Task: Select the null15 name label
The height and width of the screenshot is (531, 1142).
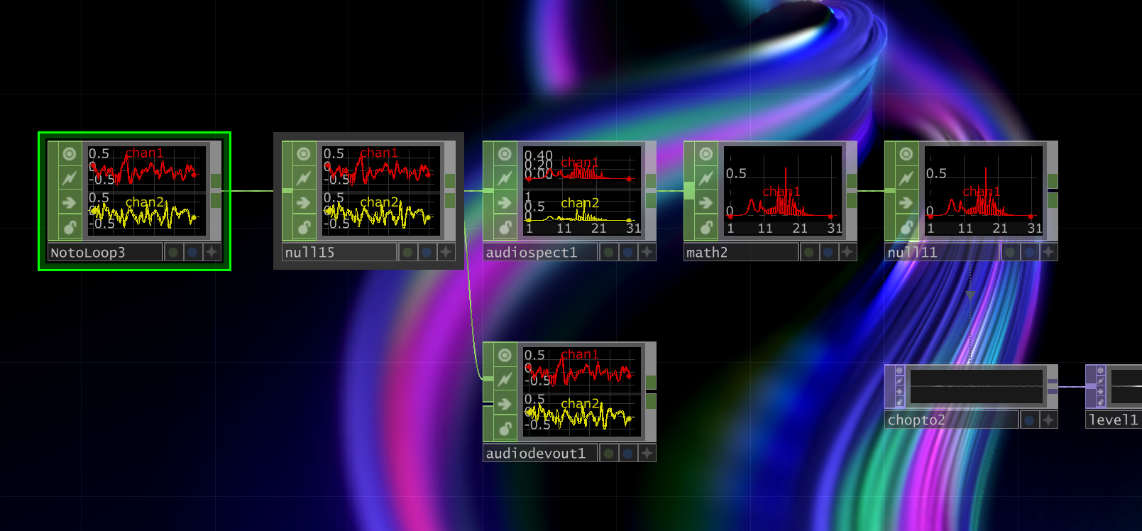Action: [339, 252]
